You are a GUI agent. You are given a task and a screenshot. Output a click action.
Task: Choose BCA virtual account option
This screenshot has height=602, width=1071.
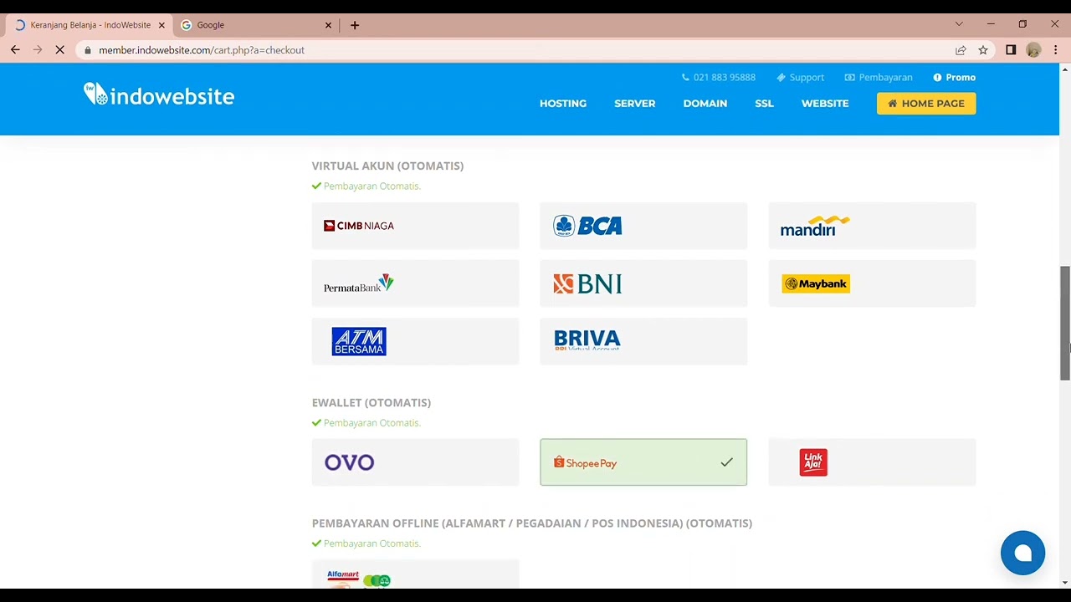[x=643, y=226]
